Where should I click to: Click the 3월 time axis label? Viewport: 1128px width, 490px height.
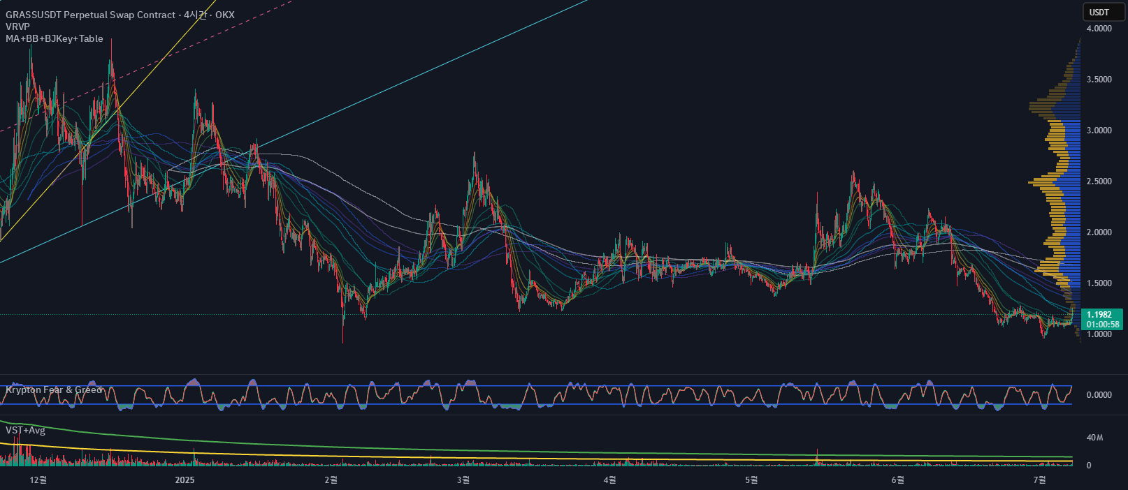coord(463,480)
